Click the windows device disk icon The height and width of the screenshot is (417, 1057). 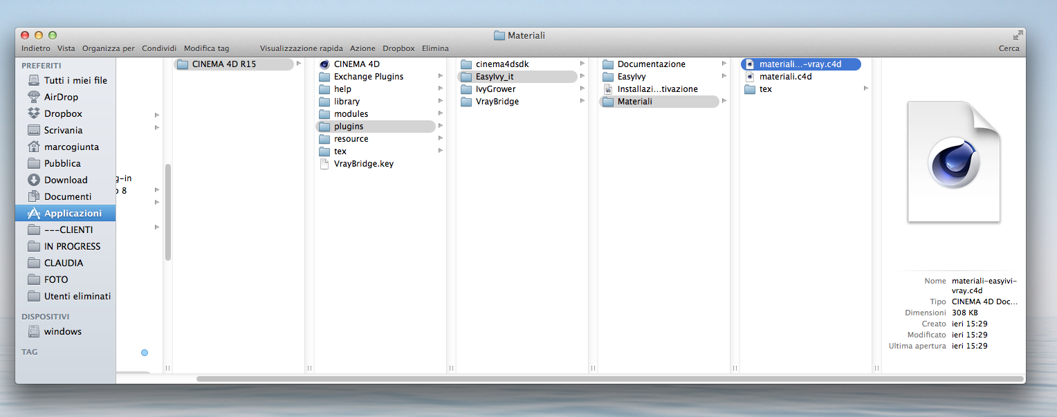coord(33,331)
